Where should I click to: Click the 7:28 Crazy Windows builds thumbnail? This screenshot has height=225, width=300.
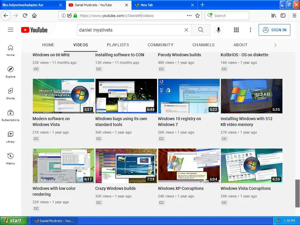pos(126,166)
